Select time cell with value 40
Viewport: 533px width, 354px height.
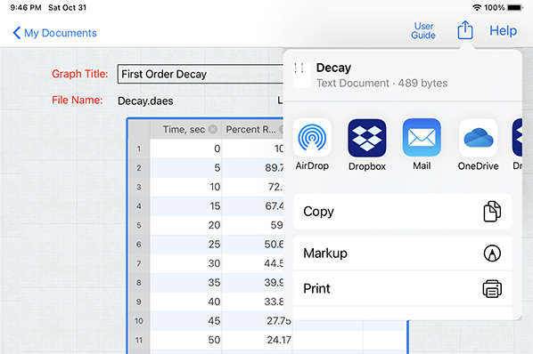pos(185,302)
